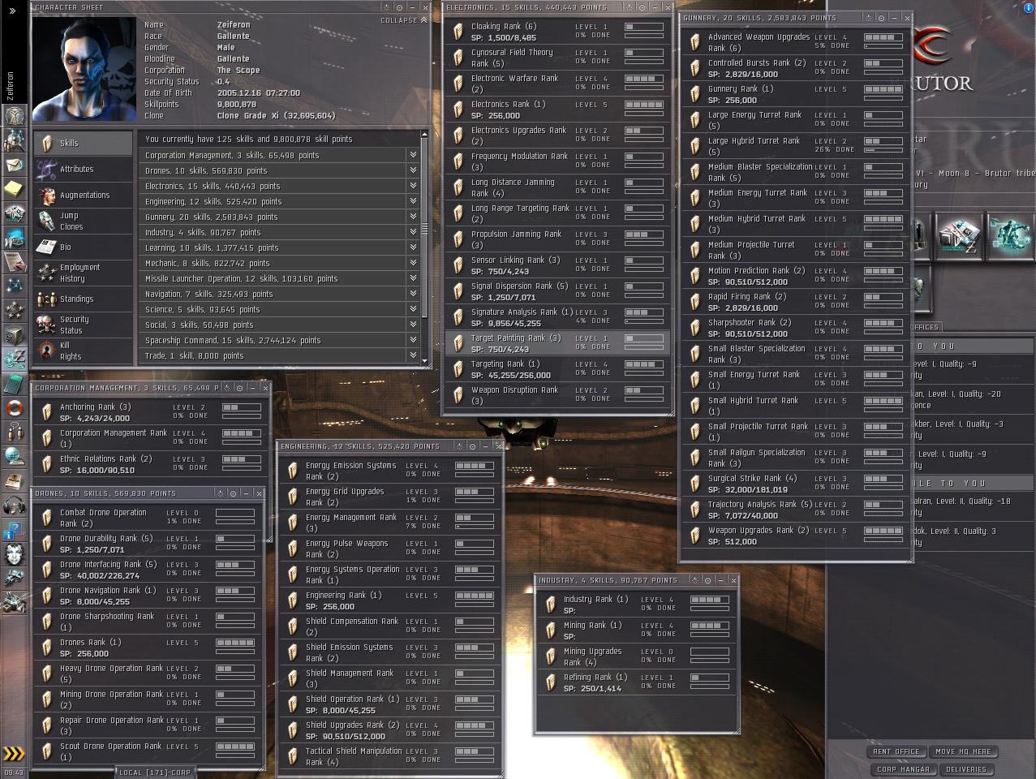Click the Deliveries button
This screenshot has width=1036, height=779.
coord(966,769)
